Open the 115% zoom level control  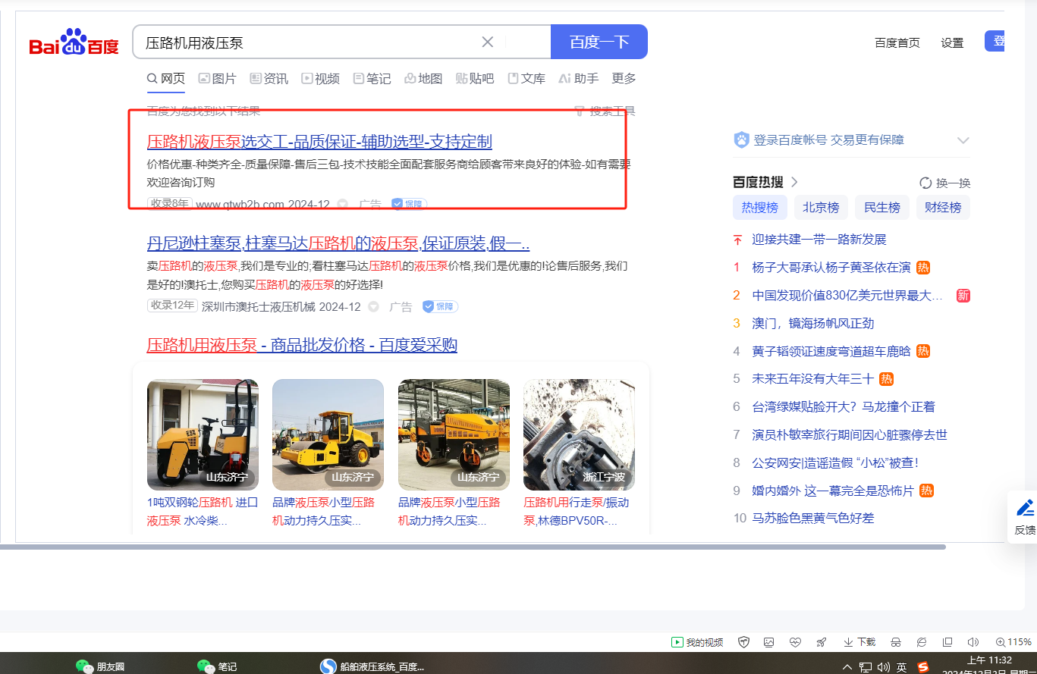(x=1014, y=642)
